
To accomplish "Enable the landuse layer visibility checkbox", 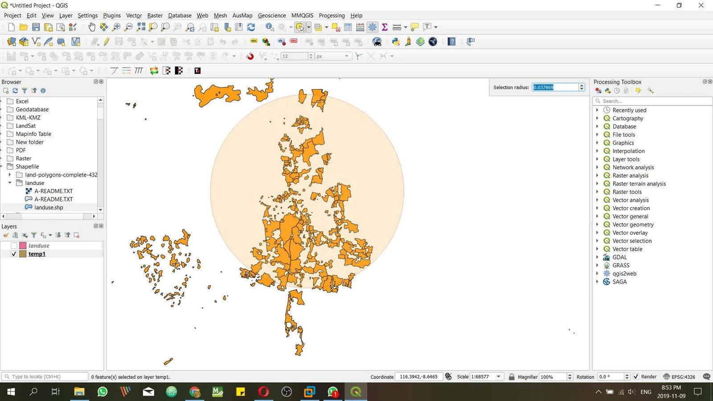I will pyautogui.click(x=14, y=246).
